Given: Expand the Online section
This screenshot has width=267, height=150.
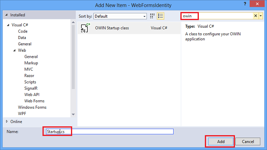Looking at the screenshot, I should (7, 122).
